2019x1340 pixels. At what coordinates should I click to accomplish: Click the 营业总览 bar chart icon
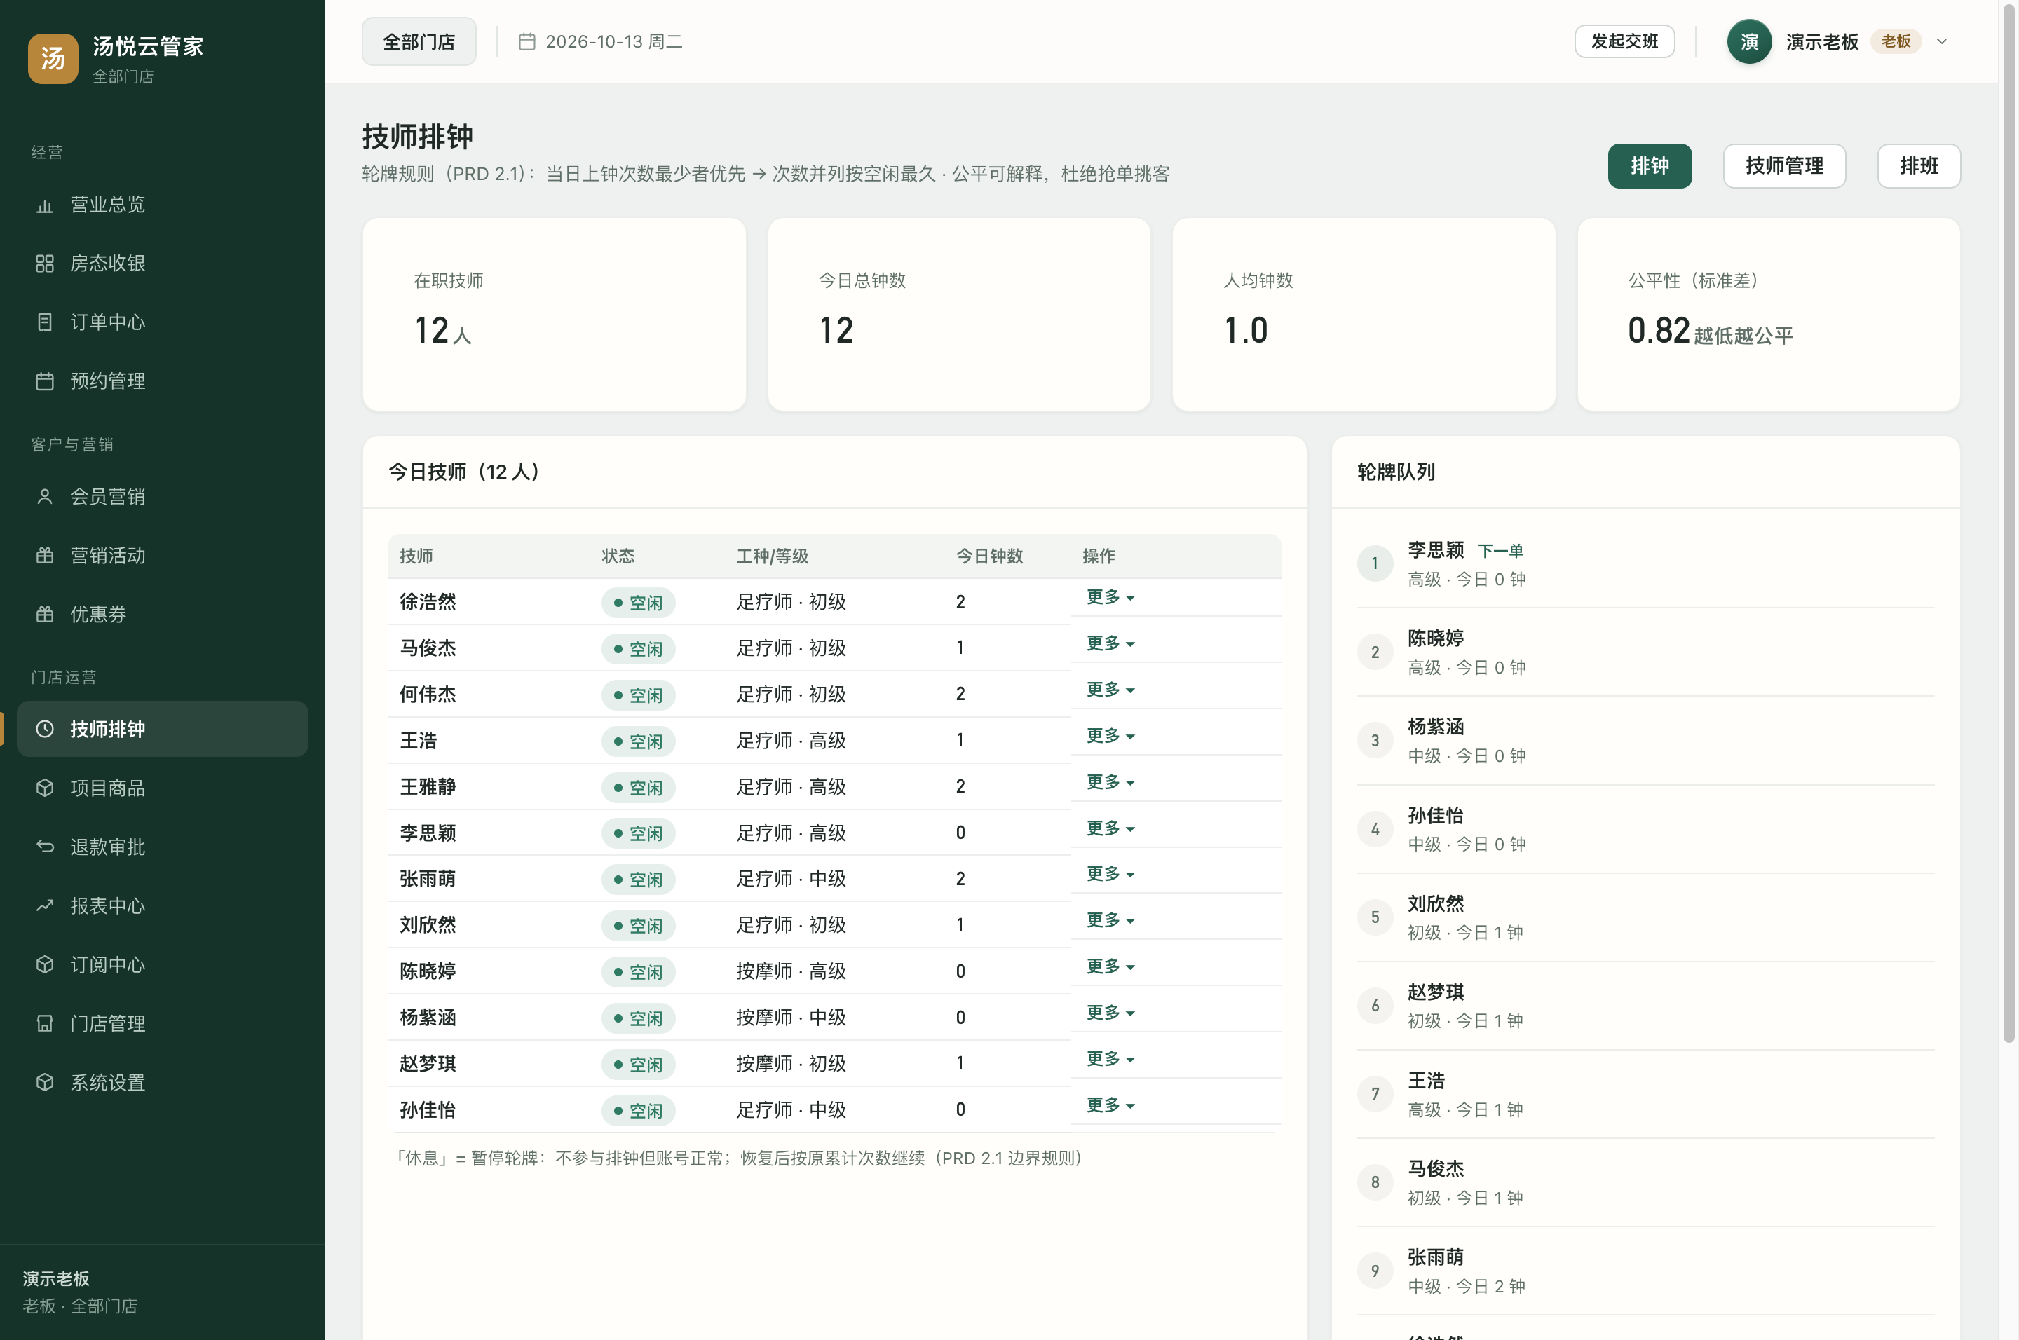[44, 205]
